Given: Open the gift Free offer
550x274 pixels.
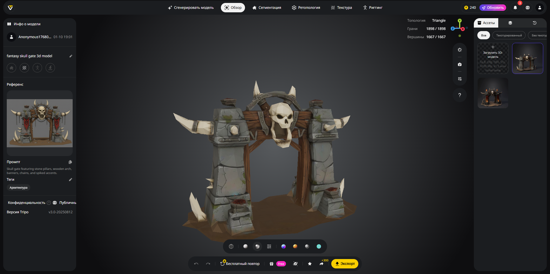Looking at the screenshot, I should [x=278, y=264].
